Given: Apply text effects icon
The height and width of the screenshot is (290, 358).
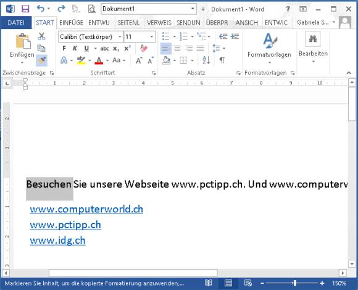Looking at the screenshot, I should click(64, 60).
